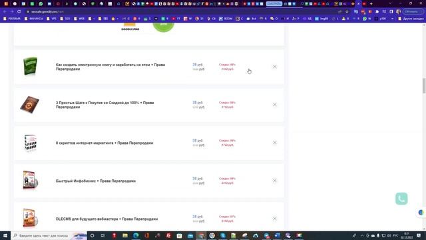426x240 pixels.
Task: Close the current active browser tab
Action: click(358, 4)
